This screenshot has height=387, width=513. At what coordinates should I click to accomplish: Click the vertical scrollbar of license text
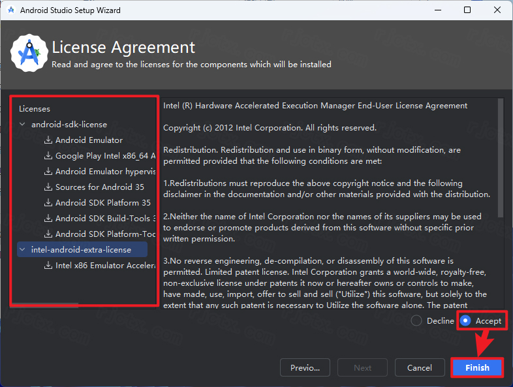click(500, 158)
